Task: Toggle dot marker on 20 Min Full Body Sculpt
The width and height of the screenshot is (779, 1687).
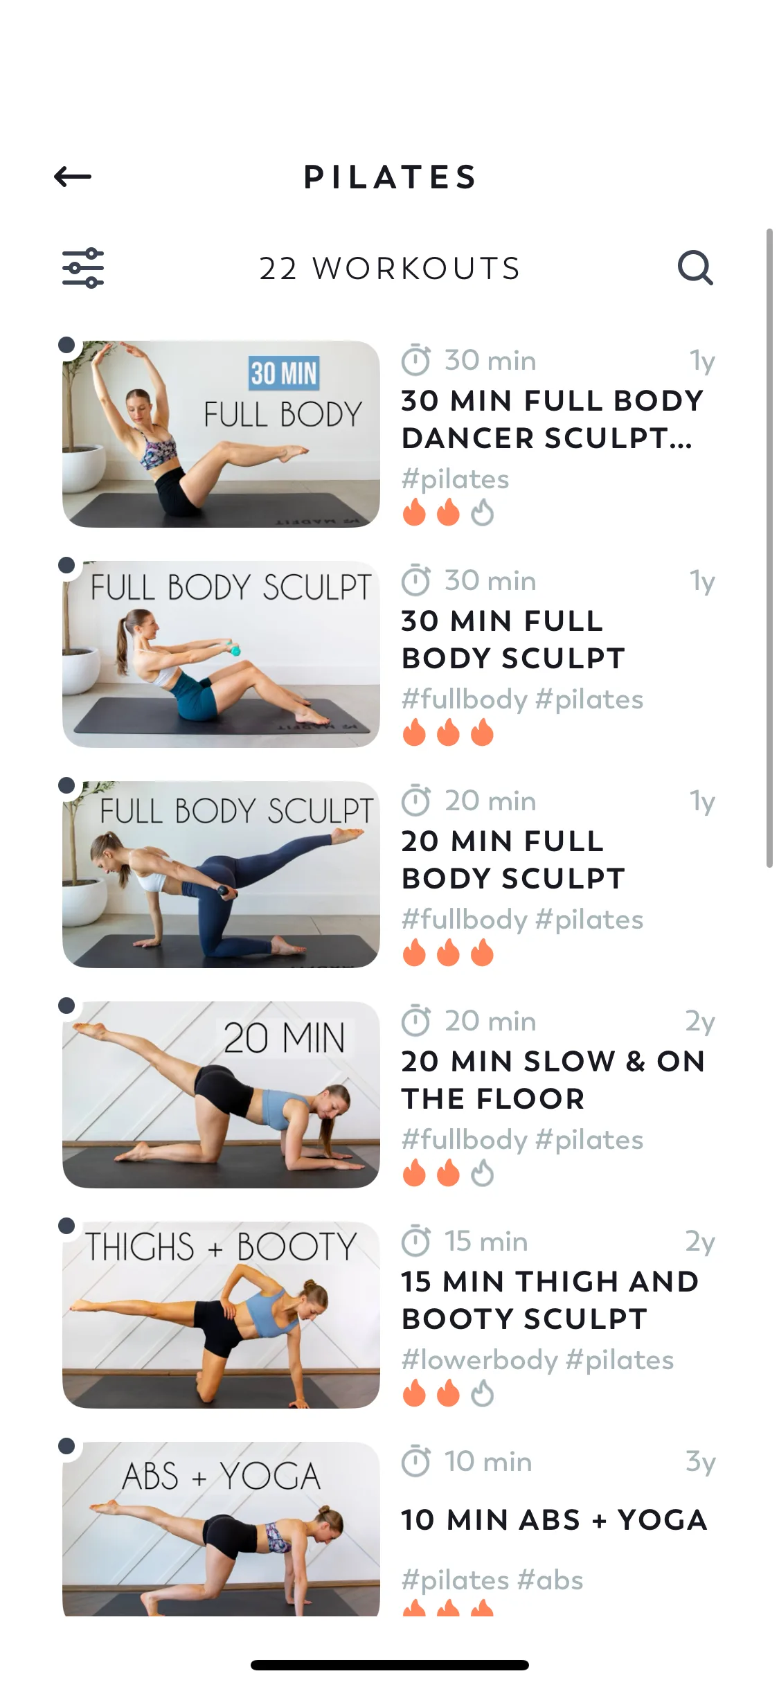Action: (66, 785)
